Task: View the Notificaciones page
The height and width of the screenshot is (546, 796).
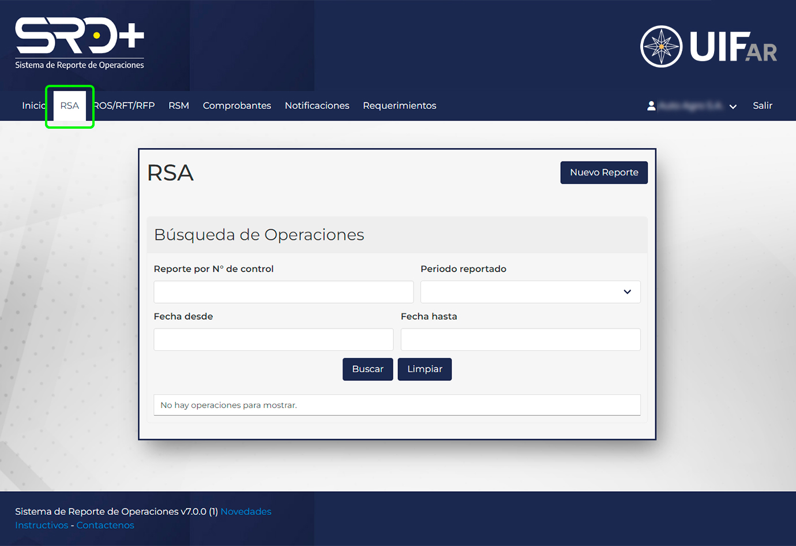Action: [317, 106]
